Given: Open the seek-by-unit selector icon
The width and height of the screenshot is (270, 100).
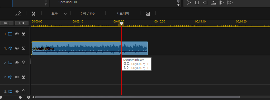Looking at the screenshot, I should (x=213, y=3).
